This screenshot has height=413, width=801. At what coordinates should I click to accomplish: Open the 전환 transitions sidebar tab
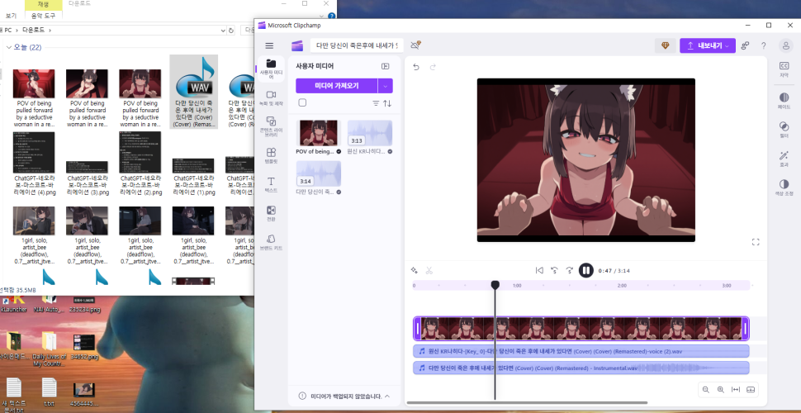pos(271,214)
